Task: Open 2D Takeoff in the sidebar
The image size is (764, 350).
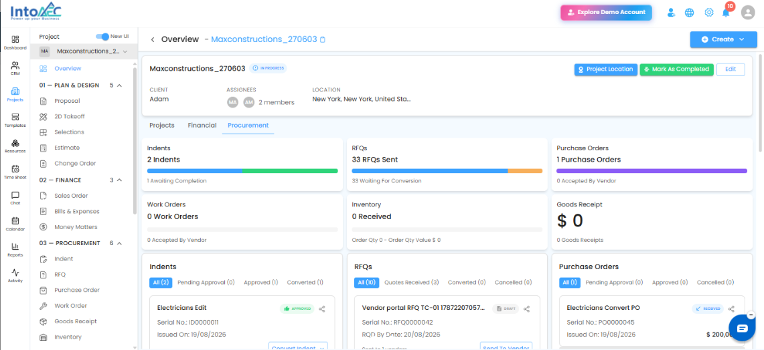Action: 69,117
